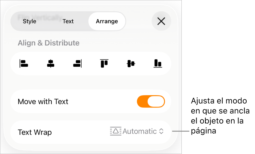Click the up-down chevron next to Automatic
Image resolution: width=255 pixels, height=154 pixels.
(161, 132)
